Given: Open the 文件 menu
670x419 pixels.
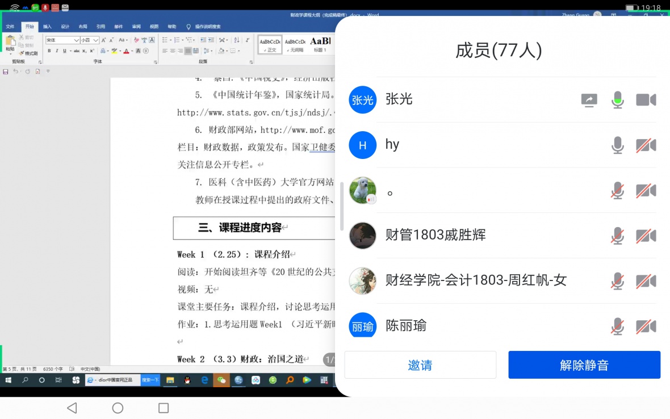Looking at the screenshot, I should coord(10,27).
